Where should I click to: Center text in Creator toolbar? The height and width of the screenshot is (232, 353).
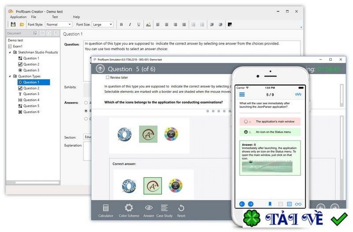click(167, 25)
